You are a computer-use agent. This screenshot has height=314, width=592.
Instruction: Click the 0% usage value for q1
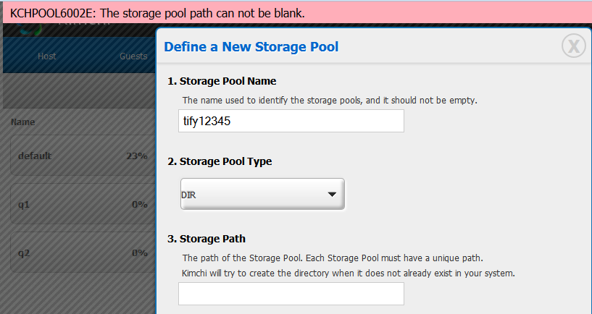[x=139, y=205]
